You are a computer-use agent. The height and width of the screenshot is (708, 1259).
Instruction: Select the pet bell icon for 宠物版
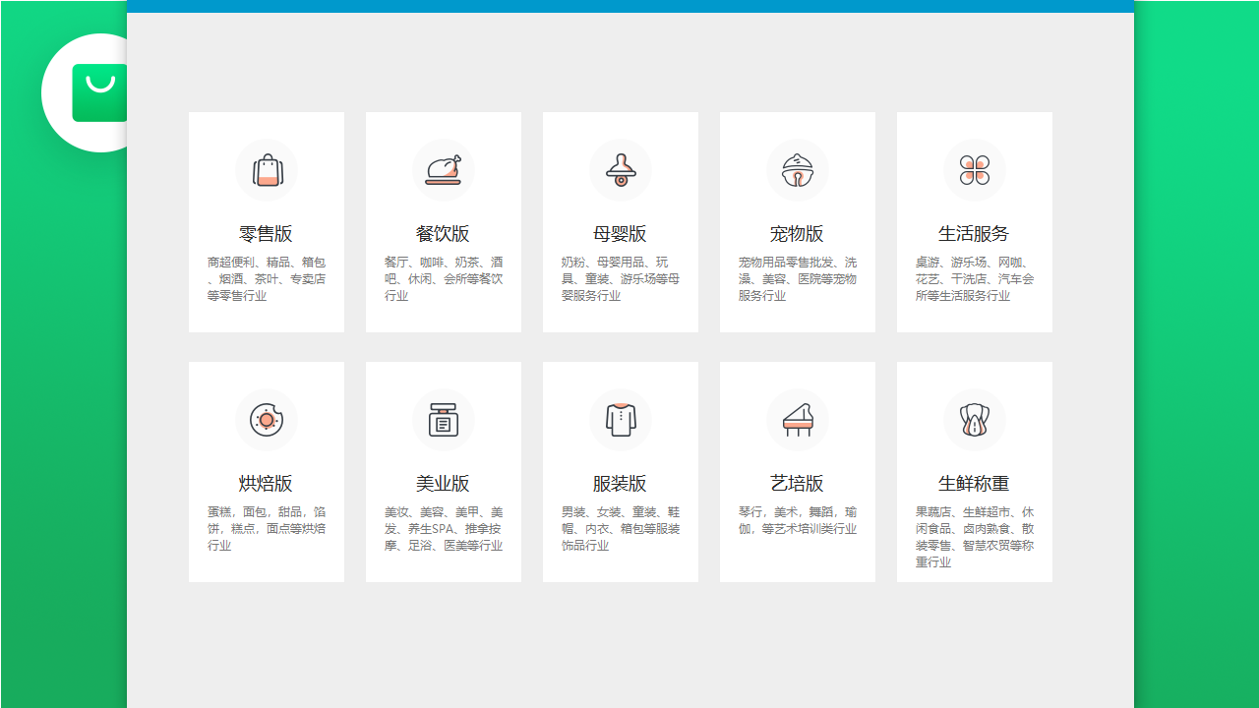point(797,169)
